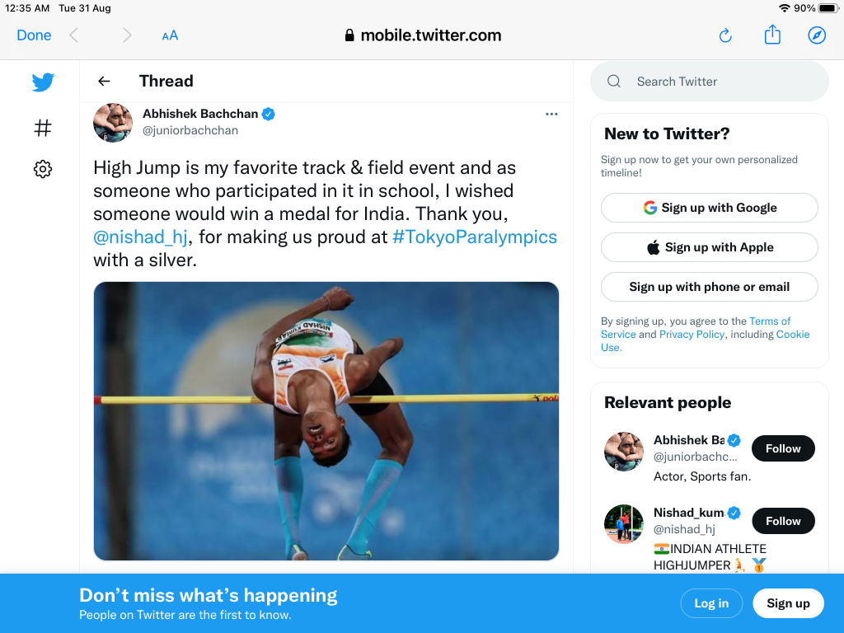Tap the AA reader text-size button
This screenshot has width=844, height=633.
170,35
